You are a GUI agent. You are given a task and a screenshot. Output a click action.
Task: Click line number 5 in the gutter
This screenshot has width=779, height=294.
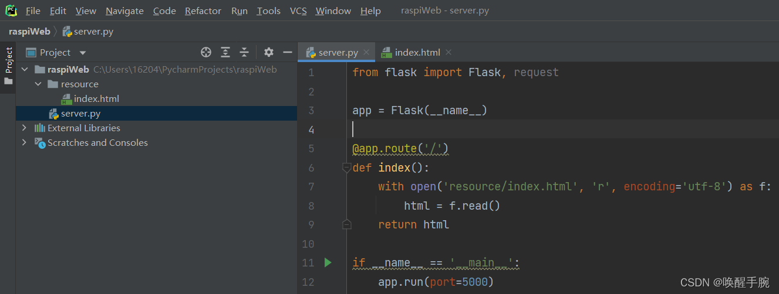311,149
